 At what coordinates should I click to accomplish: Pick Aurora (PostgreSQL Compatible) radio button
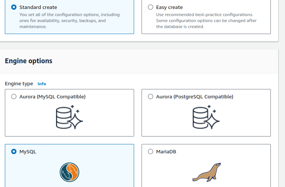pos(151,96)
